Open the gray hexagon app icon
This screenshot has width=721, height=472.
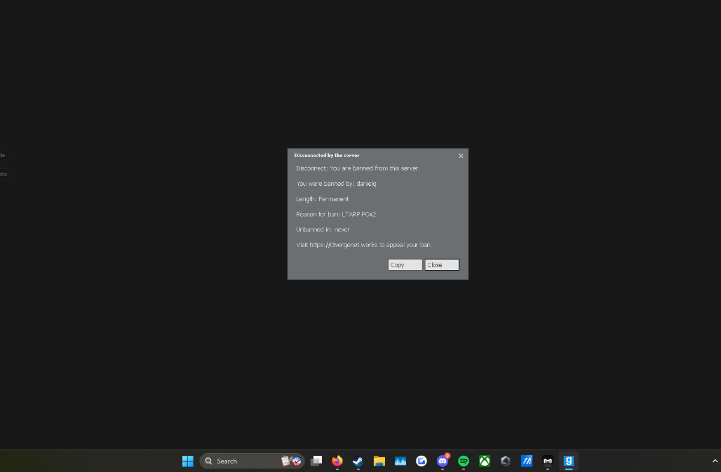click(x=505, y=461)
